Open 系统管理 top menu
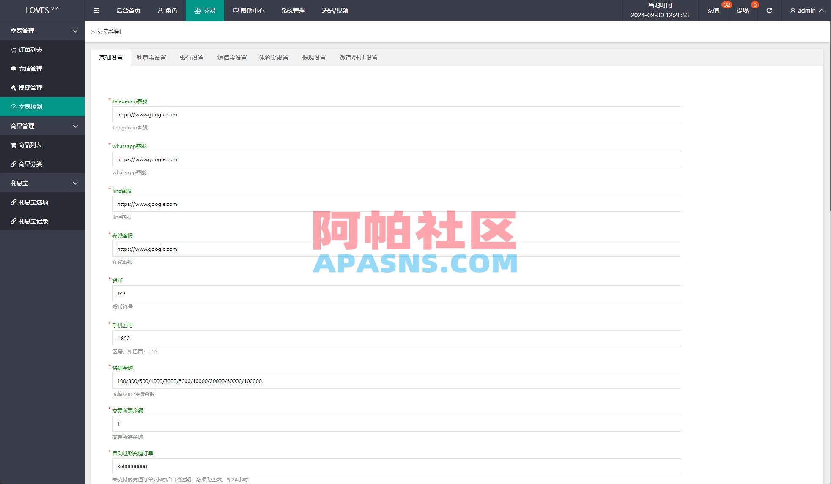The height and width of the screenshot is (484, 831). coord(293,11)
